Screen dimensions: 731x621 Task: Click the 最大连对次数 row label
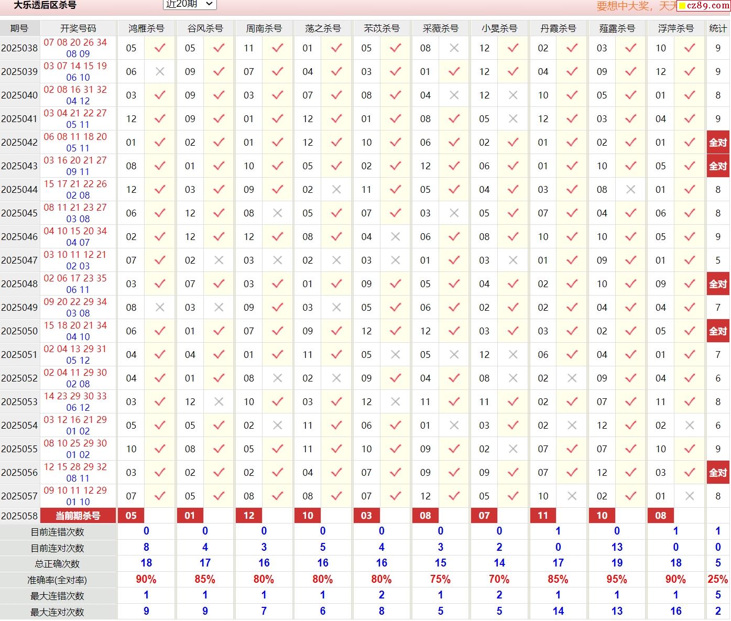(x=58, y=612)
